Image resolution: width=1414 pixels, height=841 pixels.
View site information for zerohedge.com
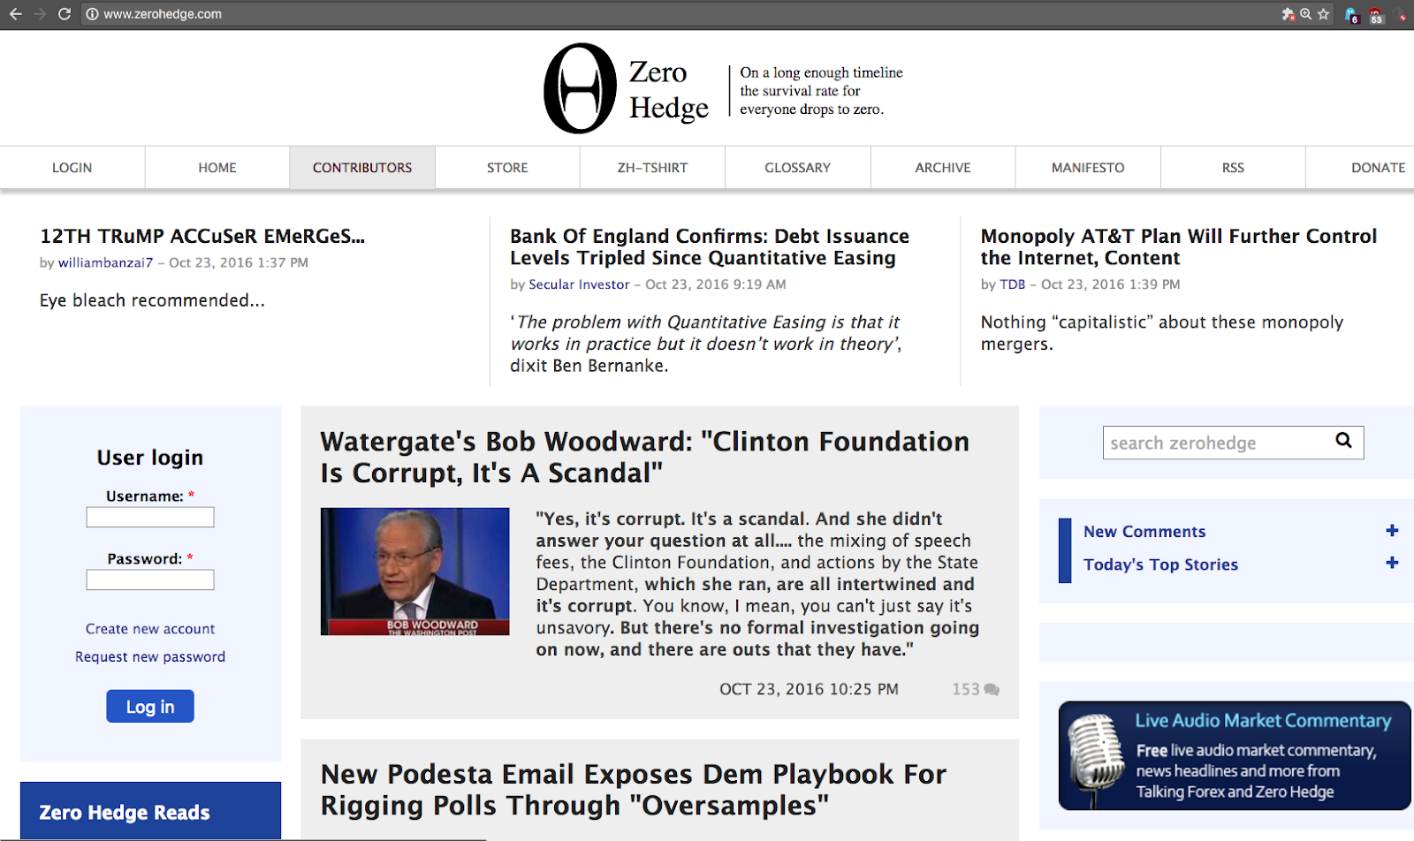click(92, 14)
